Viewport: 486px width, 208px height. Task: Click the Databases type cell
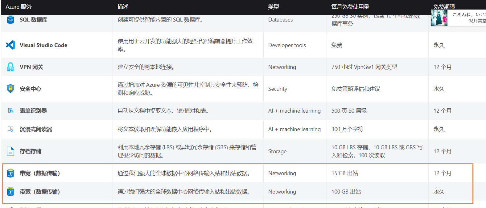pyautogui.click(x=281, y=20)
